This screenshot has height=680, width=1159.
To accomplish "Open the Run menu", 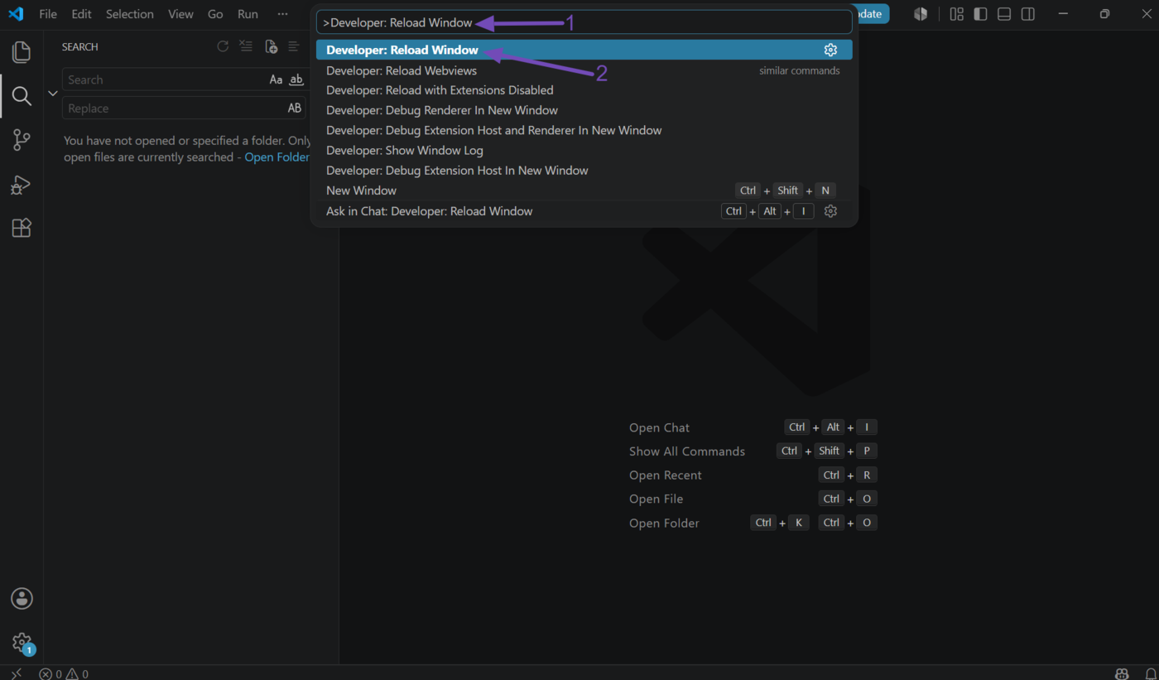I will [248, 14].
